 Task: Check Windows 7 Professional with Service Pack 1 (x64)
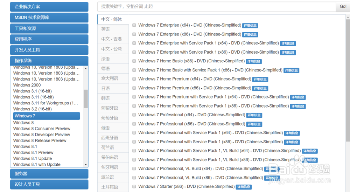pyautogui.click(x=134, y=133)
